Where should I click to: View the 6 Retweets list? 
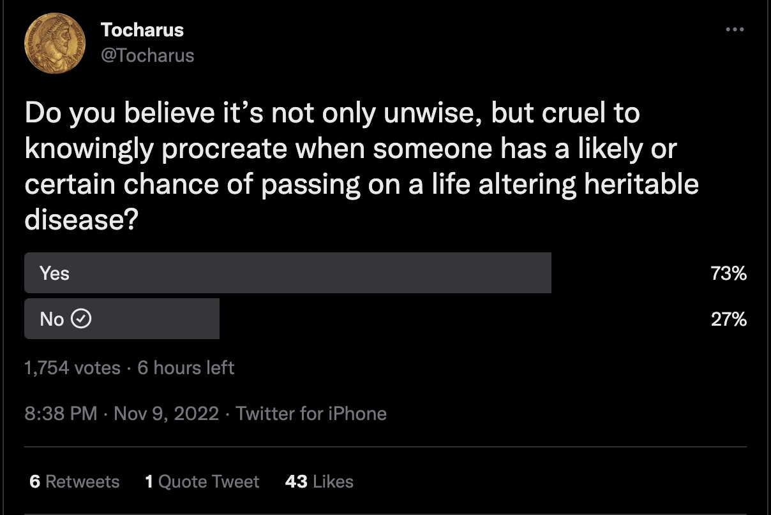point(75,481)
